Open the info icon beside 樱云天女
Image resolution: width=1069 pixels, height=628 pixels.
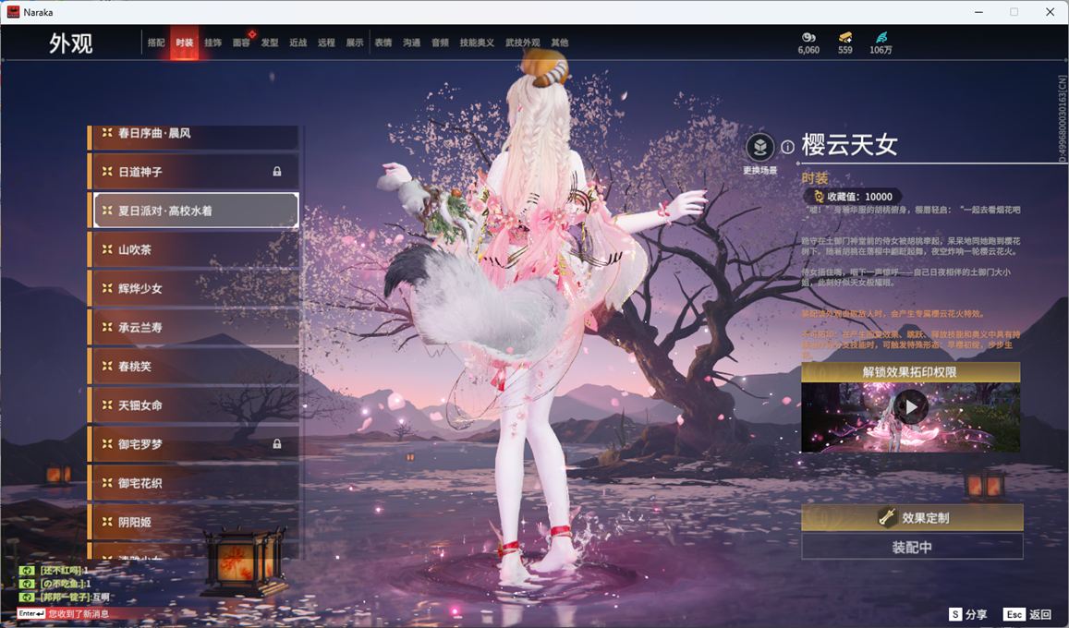(x=787, y=147)
